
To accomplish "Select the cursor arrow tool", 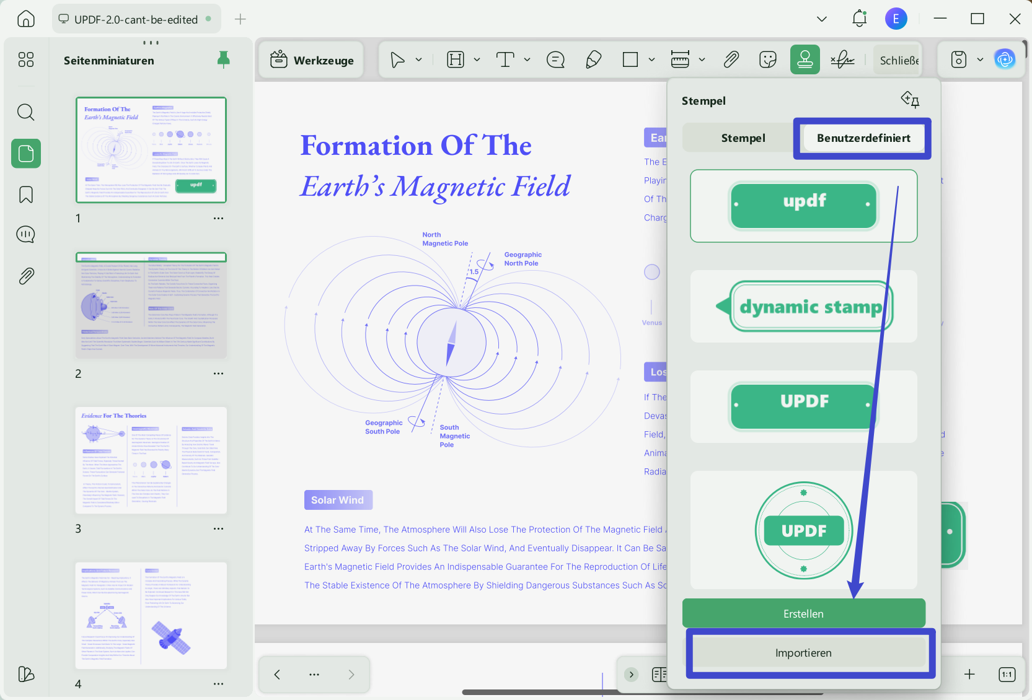I will (397, 59).
